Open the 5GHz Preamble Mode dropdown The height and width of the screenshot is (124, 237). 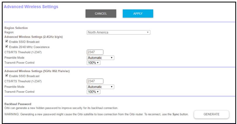pos(100,87)
